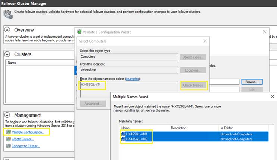The height and width of the screenshot is (160, 277).
Task: Click the object names box containing HX45SQL-VM
Action: click(x=129, y=90)
